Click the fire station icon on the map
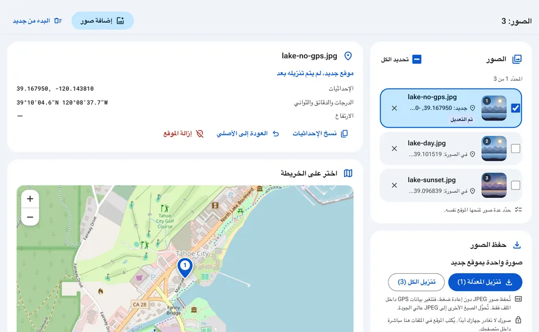The image size is (539, 332). pyautogui.click(x=101, y=291)
